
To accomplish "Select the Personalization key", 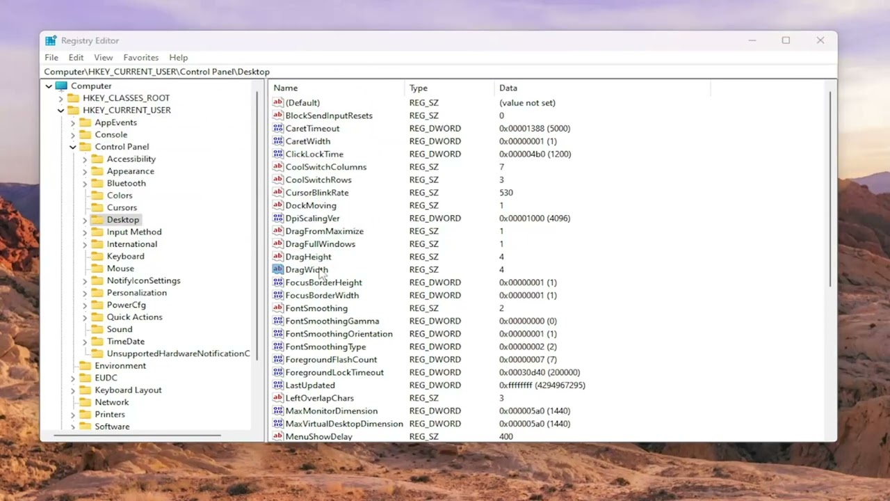I will 137,293.
